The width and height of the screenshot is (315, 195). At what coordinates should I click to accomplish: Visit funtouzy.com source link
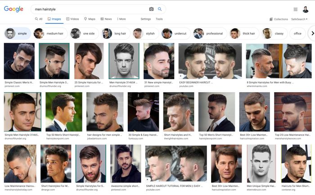pyautogui.click(x=136, y=138)
